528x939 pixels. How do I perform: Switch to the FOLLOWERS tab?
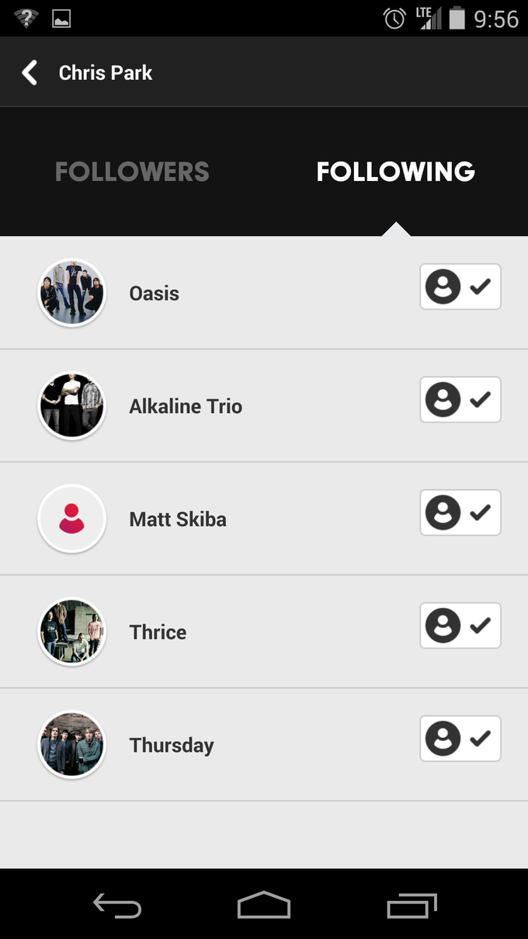[x=132, y=171]
